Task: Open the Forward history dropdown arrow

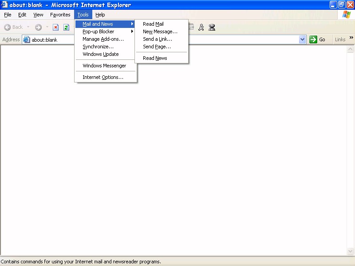Action: click(x=47, y=27)
